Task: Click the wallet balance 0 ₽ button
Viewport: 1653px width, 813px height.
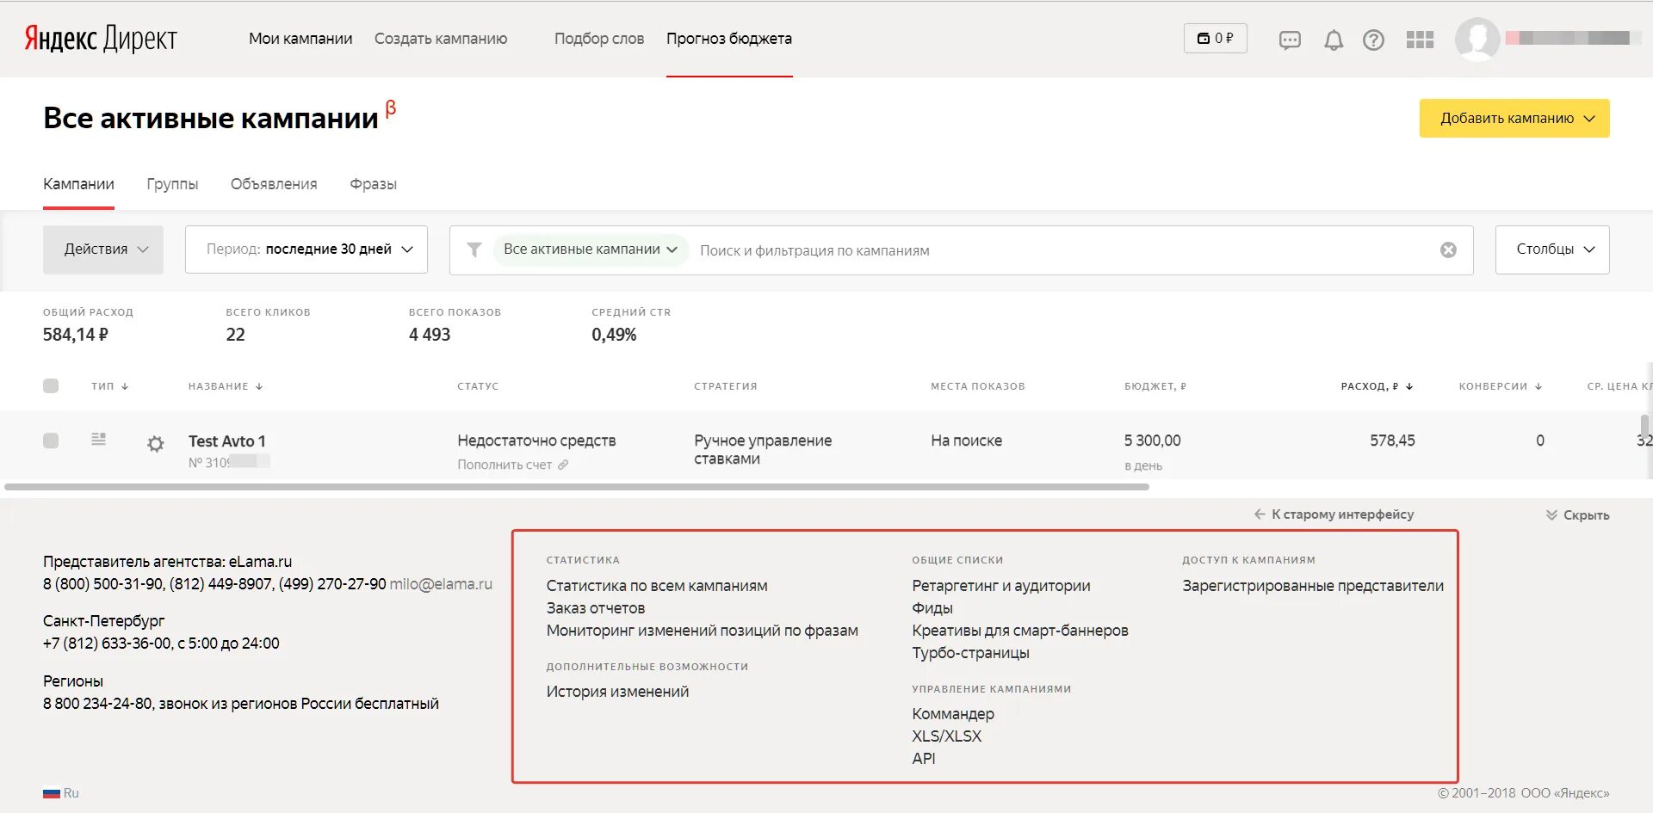Action: (x=1215, y=39)
